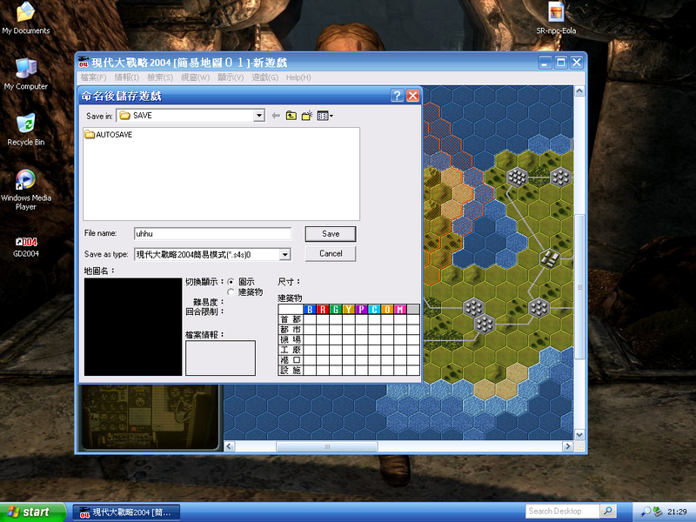Select the red R faction column header

[x=323, y=310]
